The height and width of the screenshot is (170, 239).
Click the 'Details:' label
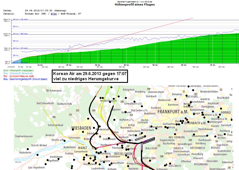pyautogui.click(x=9, y=14)
